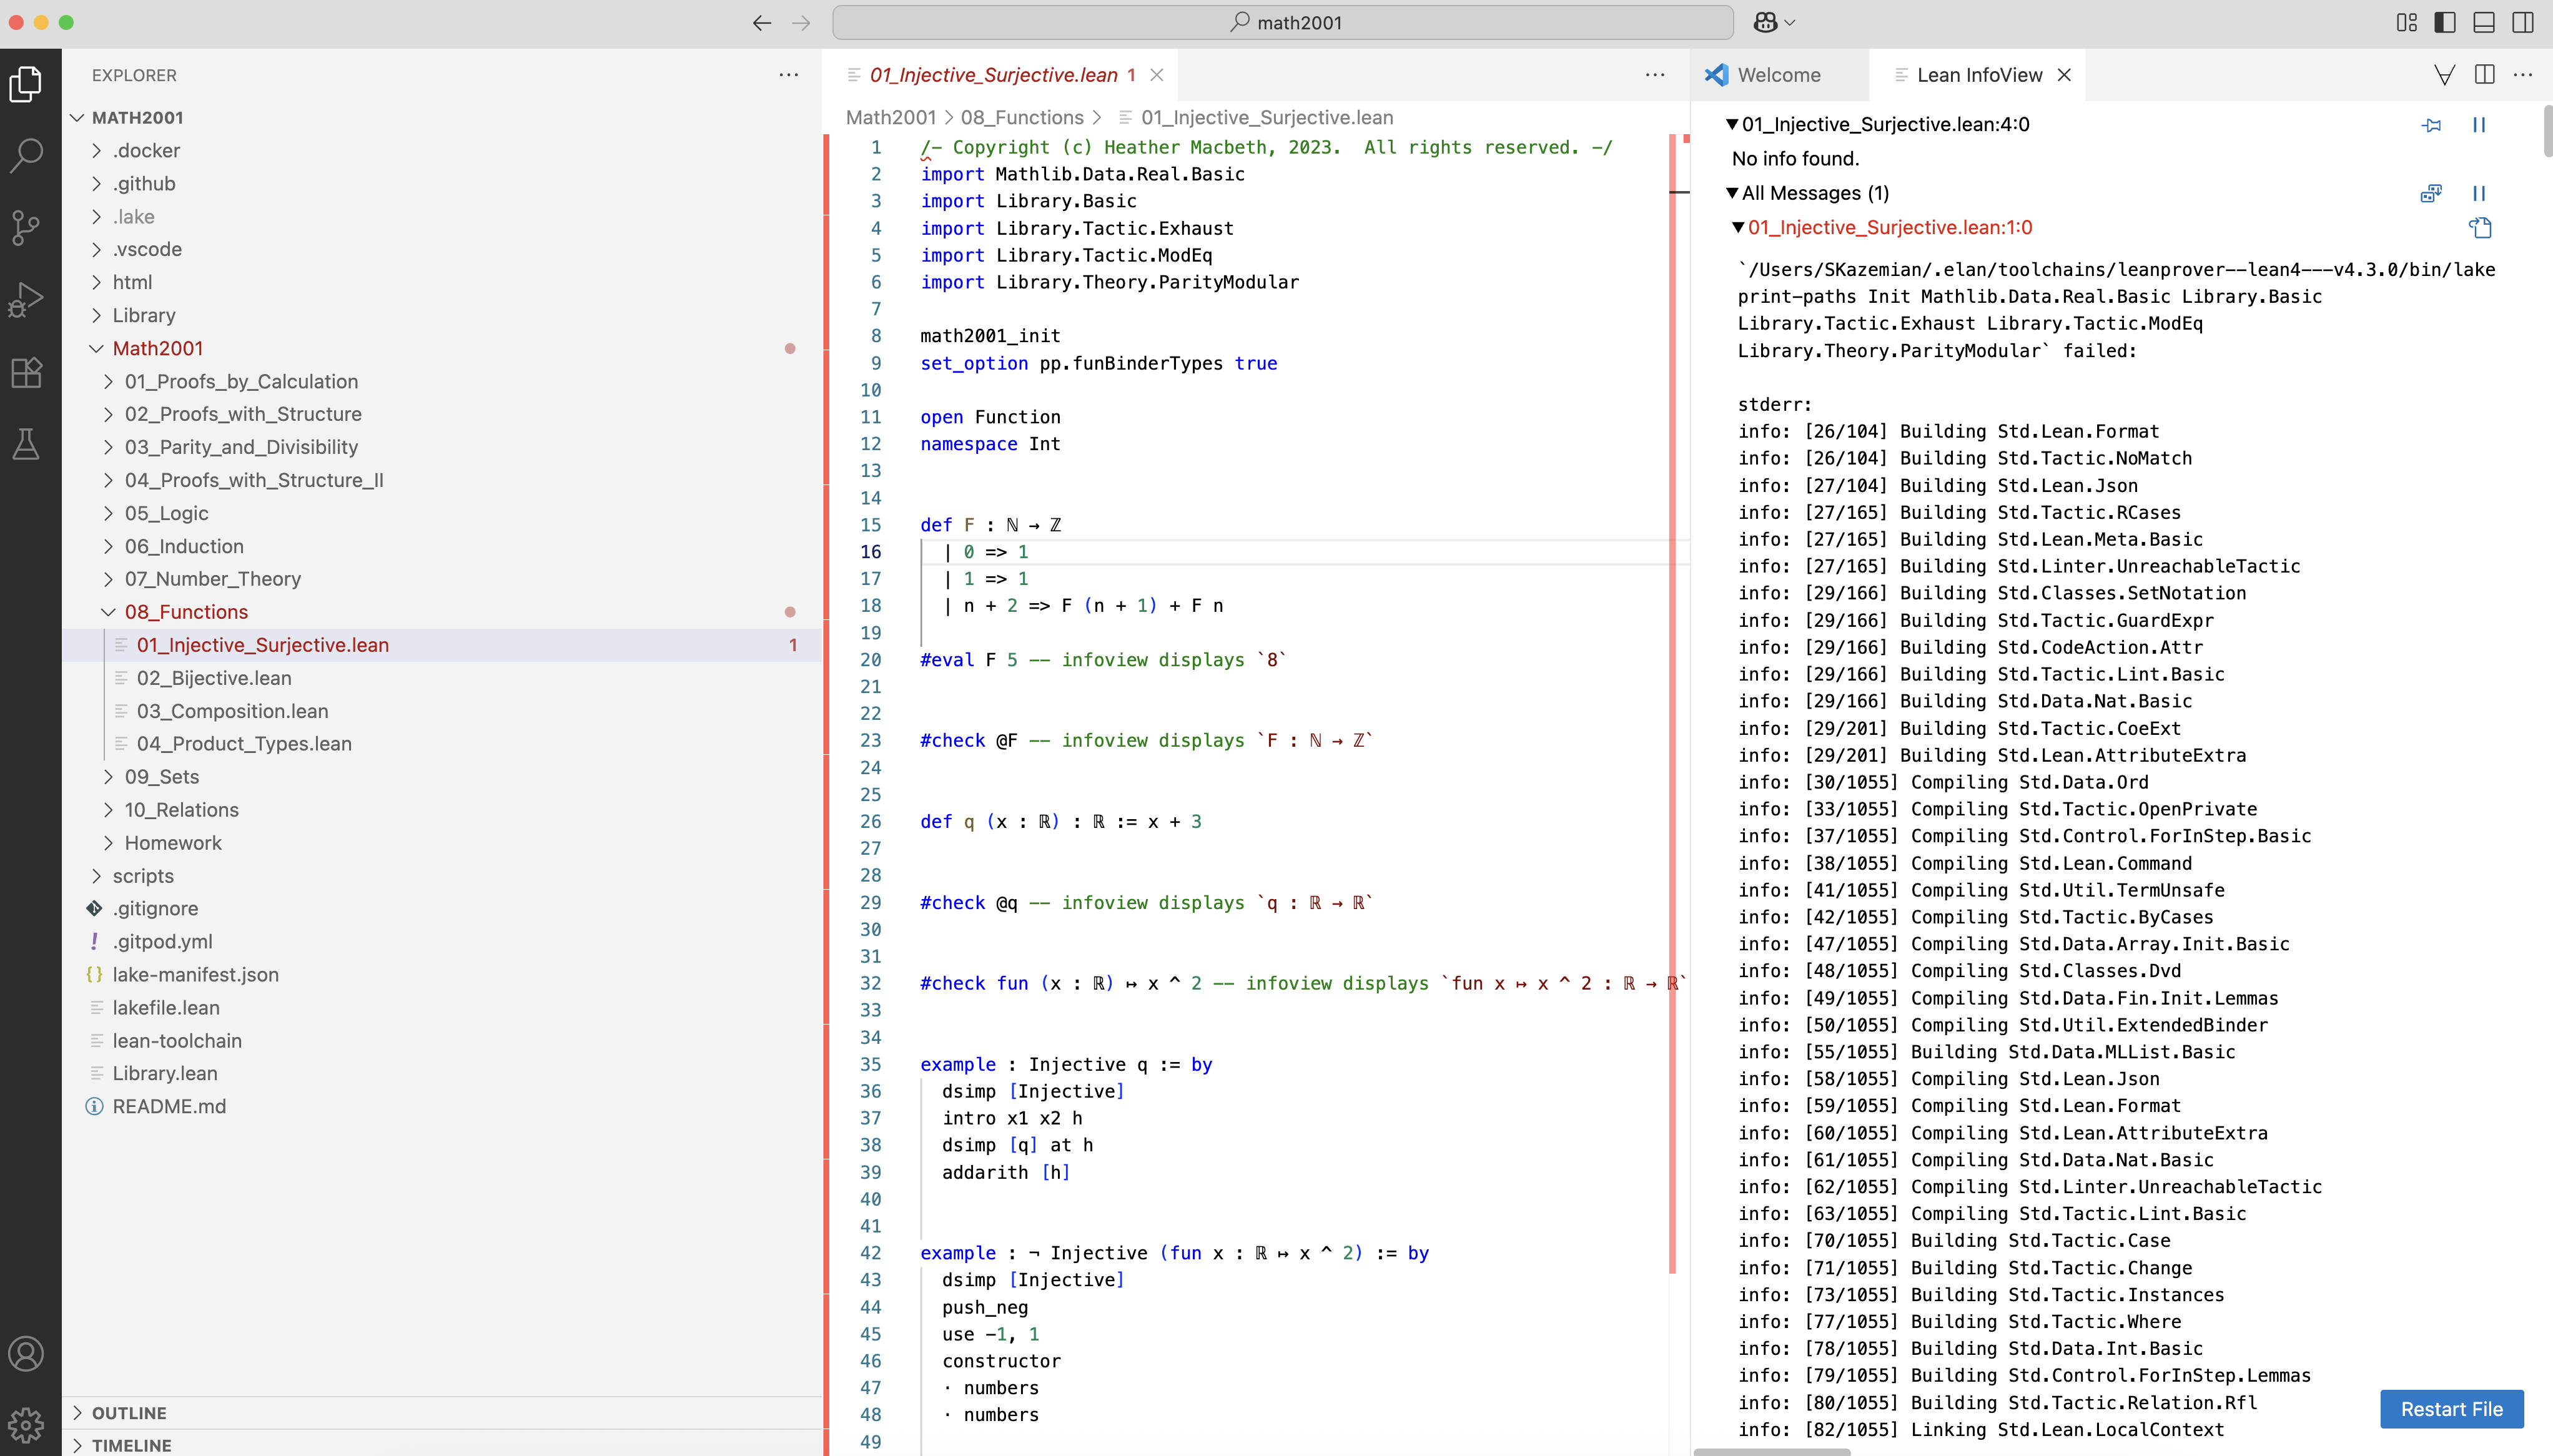Toggle the bottom panel visibility

click(x=2483, y=22)
